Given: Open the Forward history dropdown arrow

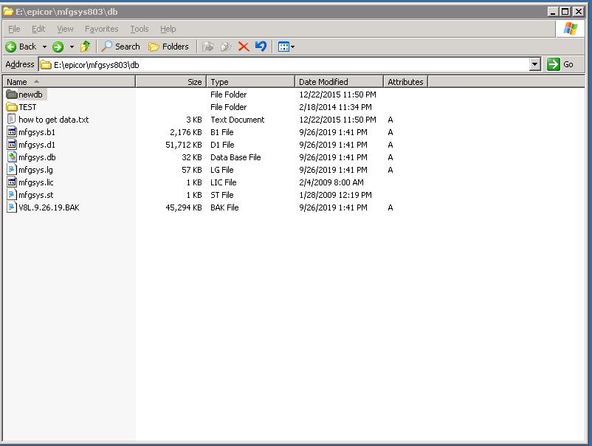Looking at the screenshot, I should tap(72, 47).
